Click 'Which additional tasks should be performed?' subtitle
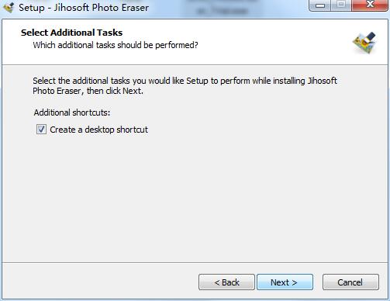 pyautogui.click(x=116, y=45)
